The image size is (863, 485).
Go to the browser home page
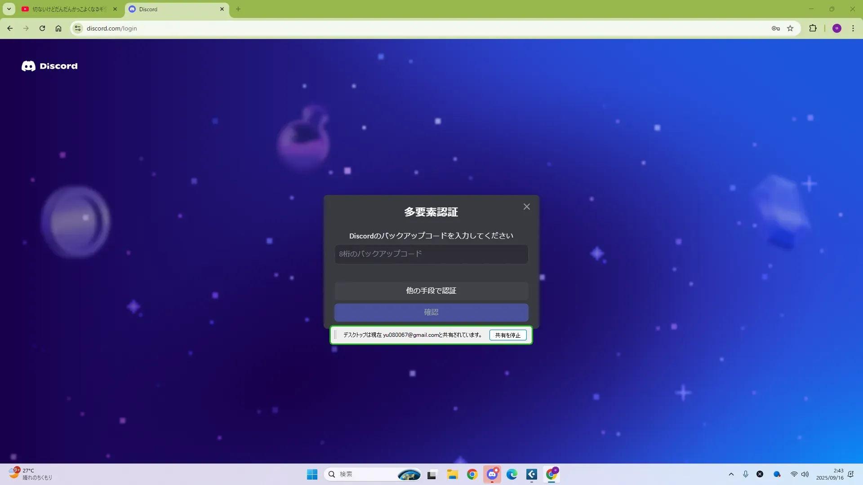pyautogui.click(x=58, y=28)
